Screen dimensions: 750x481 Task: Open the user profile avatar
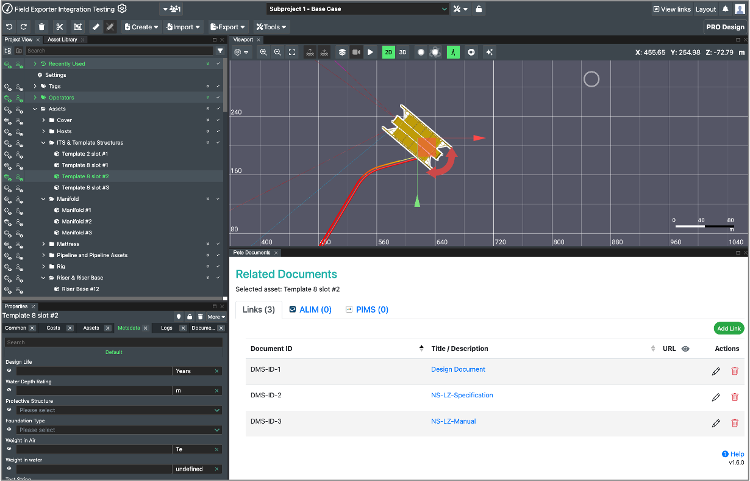740,9
